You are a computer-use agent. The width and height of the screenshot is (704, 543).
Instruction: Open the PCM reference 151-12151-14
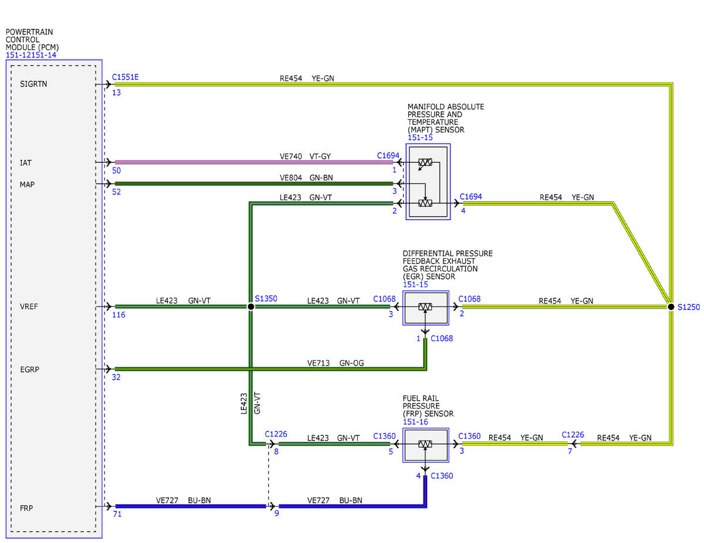coord(31,55)
